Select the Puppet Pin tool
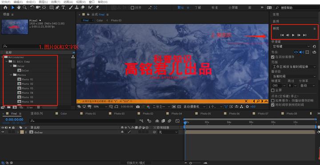The height and width of the screenshot is (165, 320). [97, 8]
